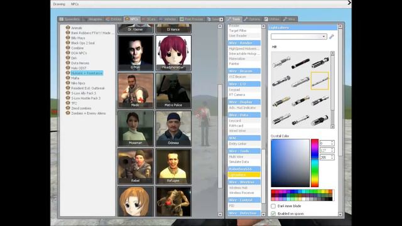Switch to the Options tab

[252, 19]
